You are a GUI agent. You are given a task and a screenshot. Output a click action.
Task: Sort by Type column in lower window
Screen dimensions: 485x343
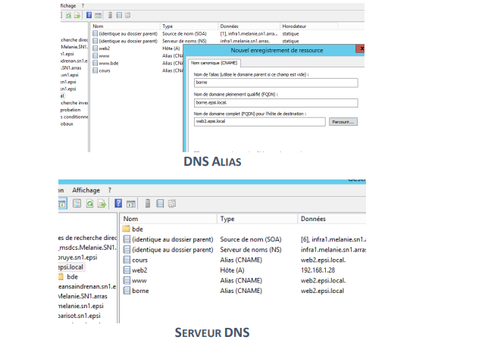pos(258,219)
